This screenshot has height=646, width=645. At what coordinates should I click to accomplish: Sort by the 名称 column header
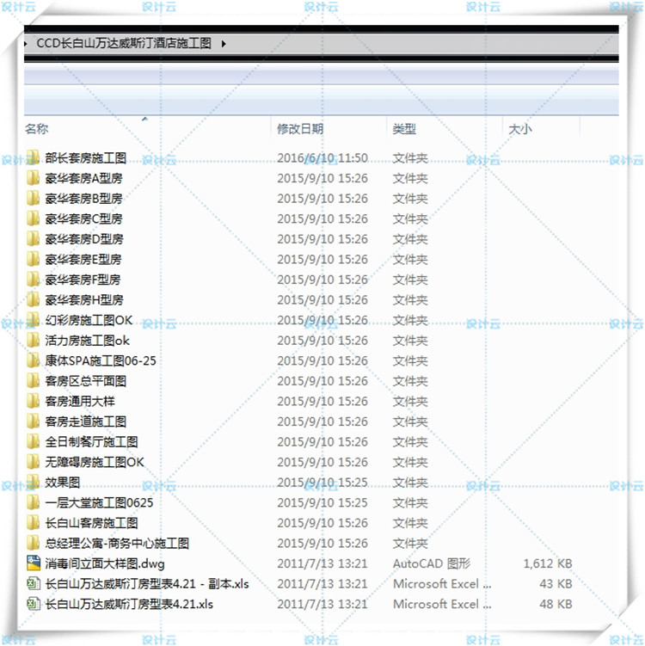pyautogui.click(x=36, y=129)
